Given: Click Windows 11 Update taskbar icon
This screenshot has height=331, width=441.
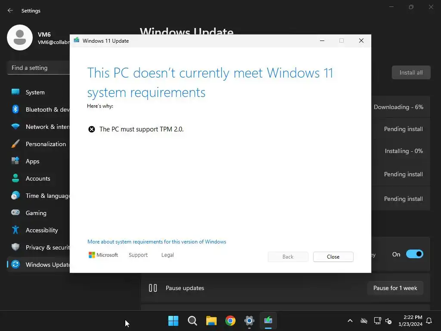Looking at the screenshot, I should click(x=268, y=321).
